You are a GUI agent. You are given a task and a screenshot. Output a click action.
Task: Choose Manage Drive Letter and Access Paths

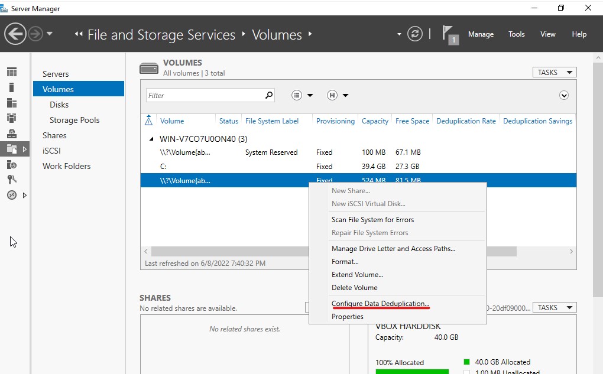pos(393,249)
